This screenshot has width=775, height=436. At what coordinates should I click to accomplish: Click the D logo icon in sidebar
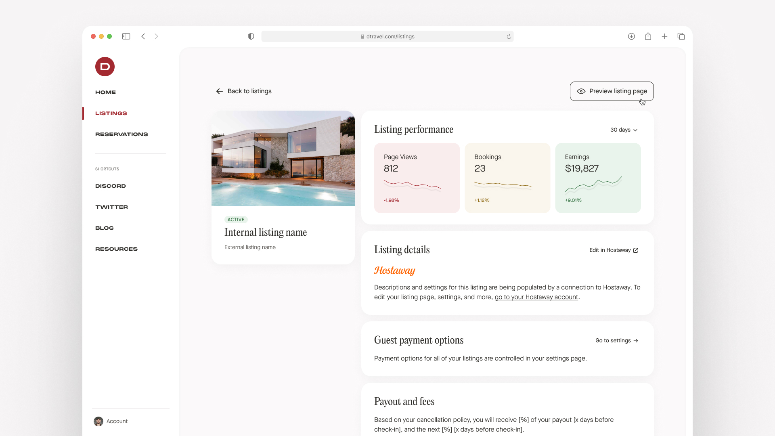click(x=105, y=67)
